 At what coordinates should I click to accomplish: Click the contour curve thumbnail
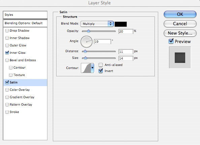click(86, 68)
